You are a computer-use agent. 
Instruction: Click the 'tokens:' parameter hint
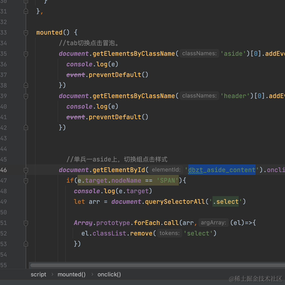click(170, 233)
